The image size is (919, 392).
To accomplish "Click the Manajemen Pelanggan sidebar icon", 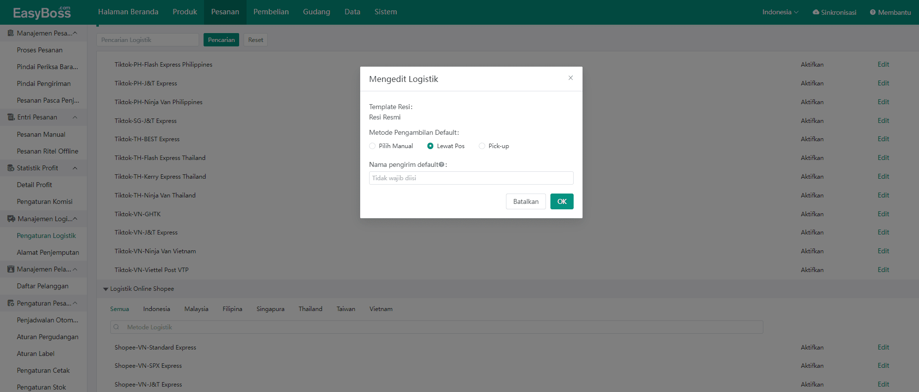I will (x=10, y=269).
